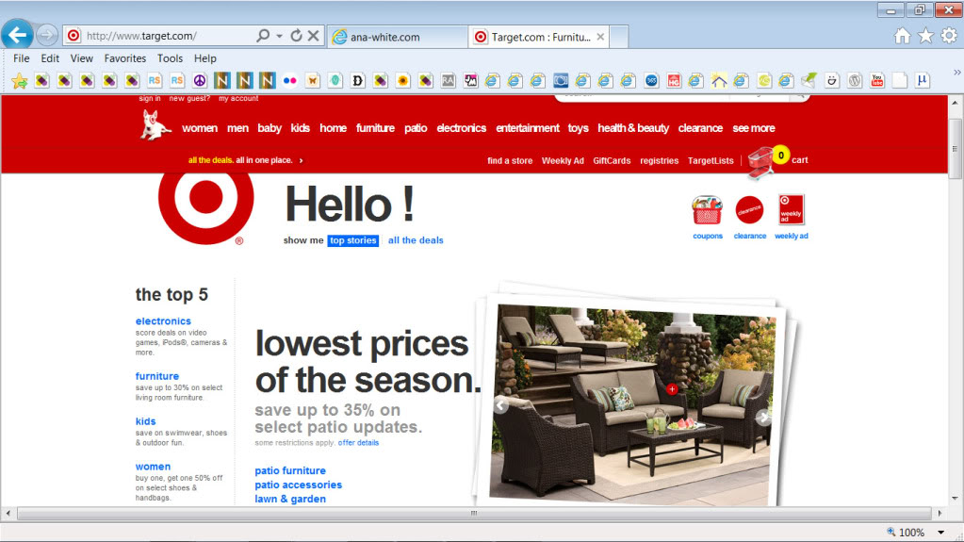This screenshot has width=964, height=542.
Task: Add to Favorites bar star icon
Action: [20, 80]
